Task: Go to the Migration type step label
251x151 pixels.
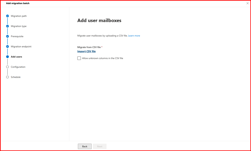Action: pyautogui.click(x=19, y=26)
